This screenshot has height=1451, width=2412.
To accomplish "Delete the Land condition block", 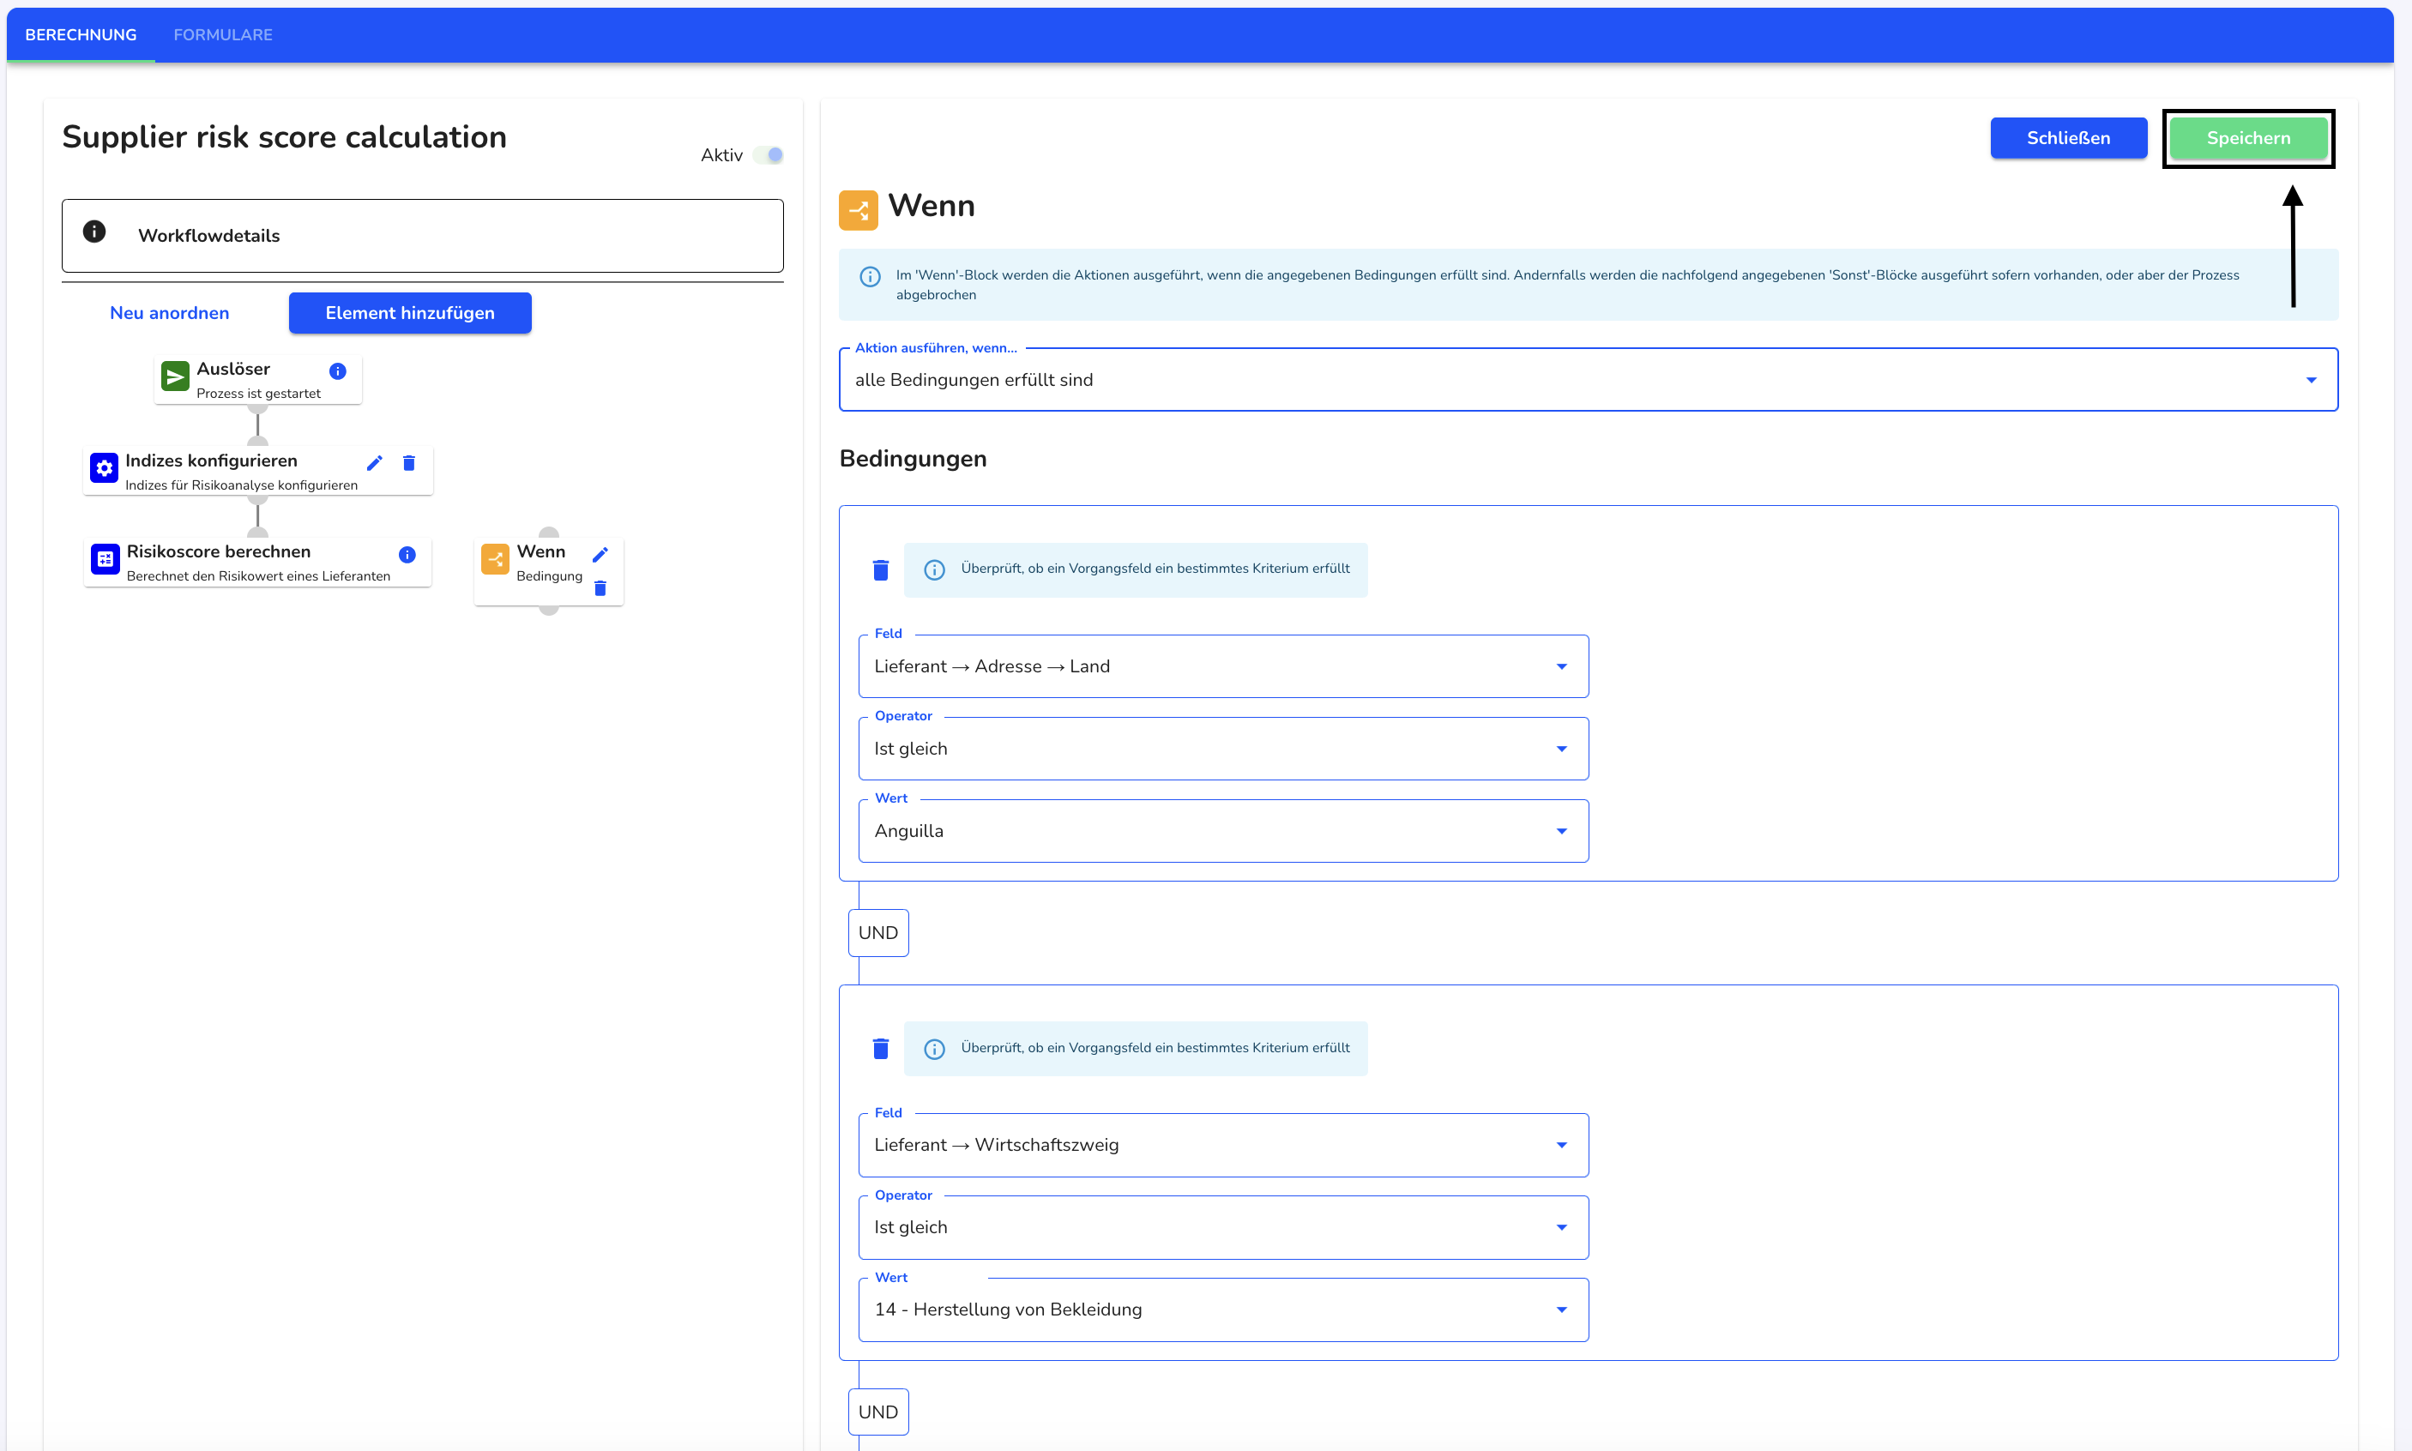I will (880, 570).
